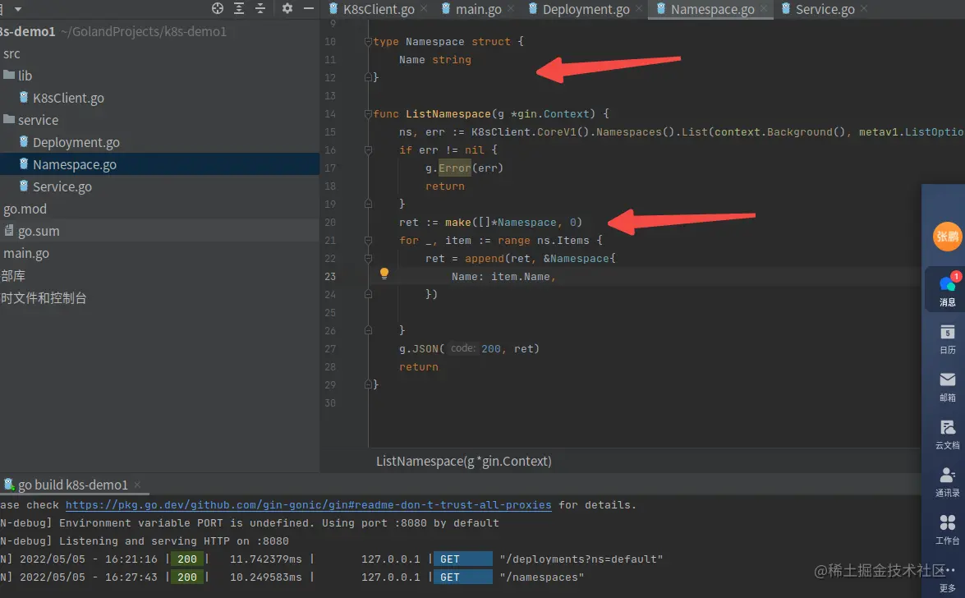Fold the Namespace struct at line 10
965x598 pixels.
368,42
